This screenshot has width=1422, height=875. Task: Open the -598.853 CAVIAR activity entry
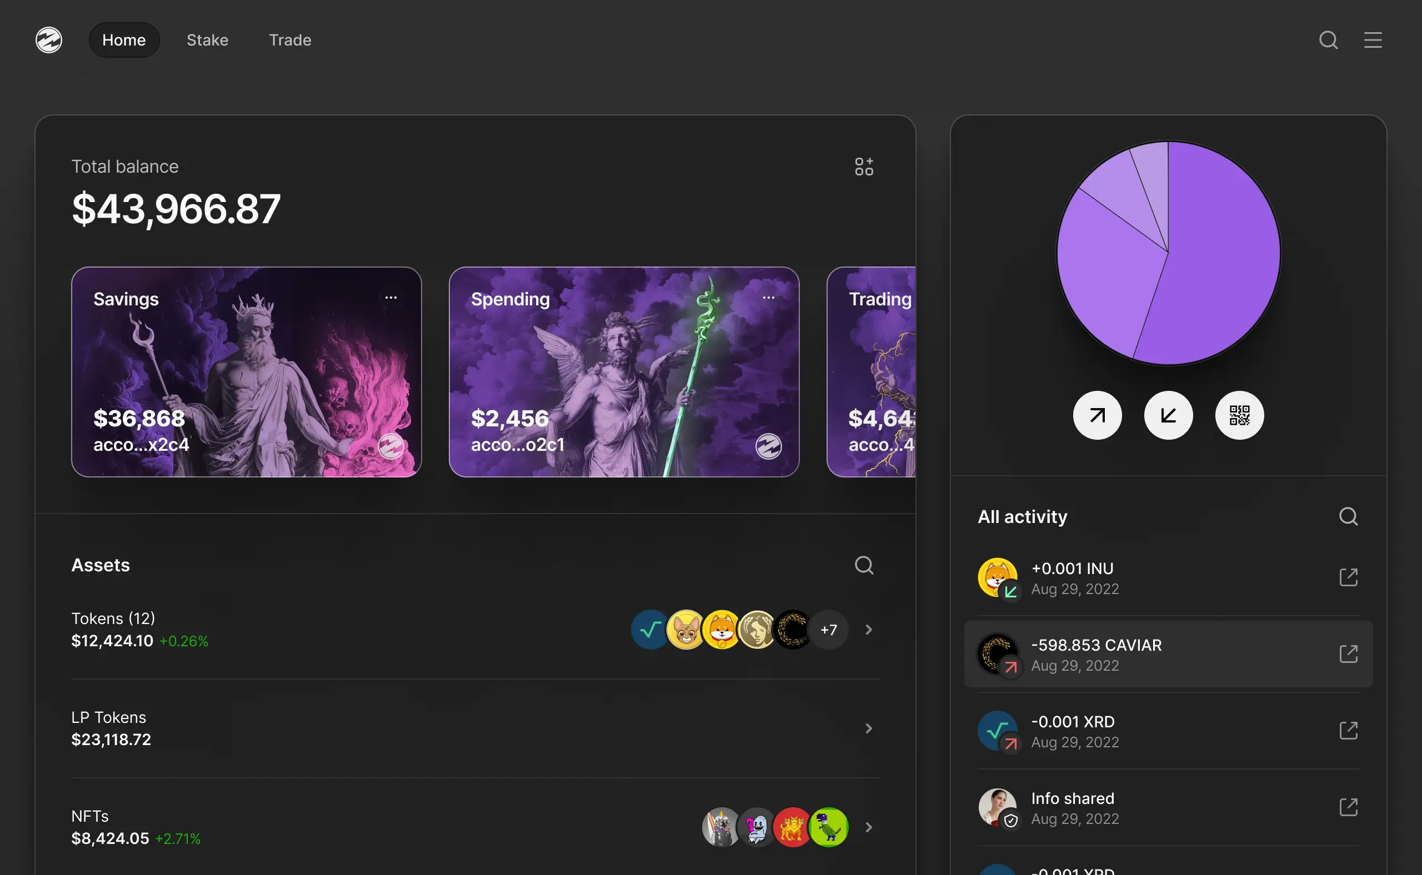coord(1168,655)
